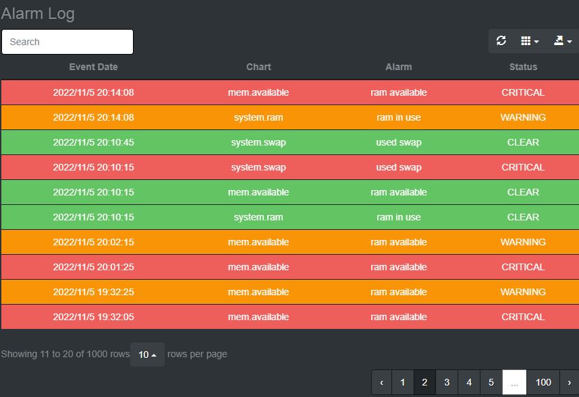Go to the next page using chevron
Screen dimensions: 579x397
click(x=571, y=382)
